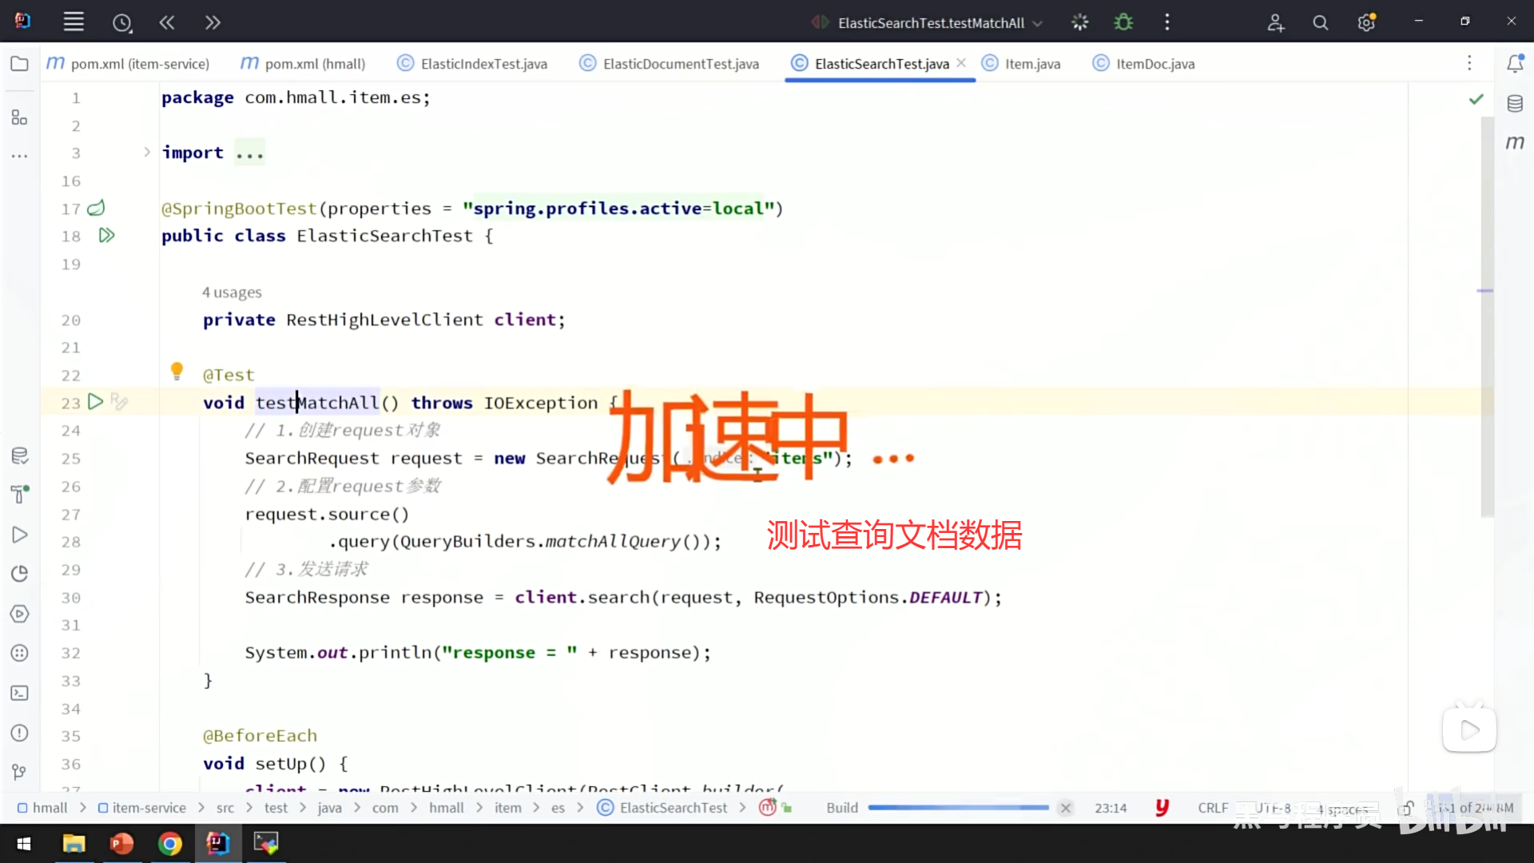The height and width of the screenshot is (863, 1534).
Task: Switch to ElasticDocumentTest.java tab
Action: (x=680, y=64)
